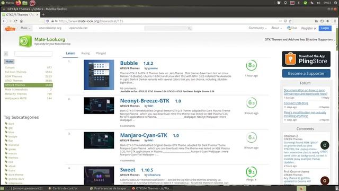Open opencode.net link
The height and width of the screenshot is (191, 339).
pos(78,28)
